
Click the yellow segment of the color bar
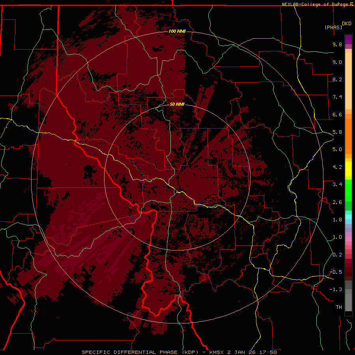[348, 169]
